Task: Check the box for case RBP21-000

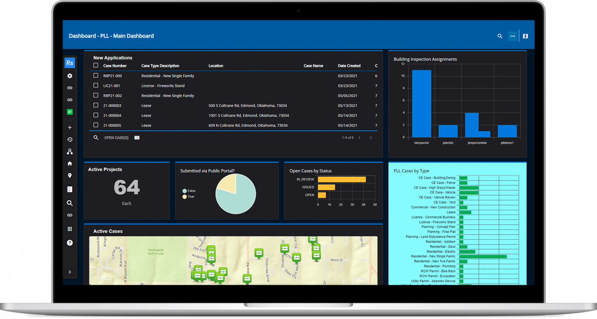Action: click(x=96, y=76)
